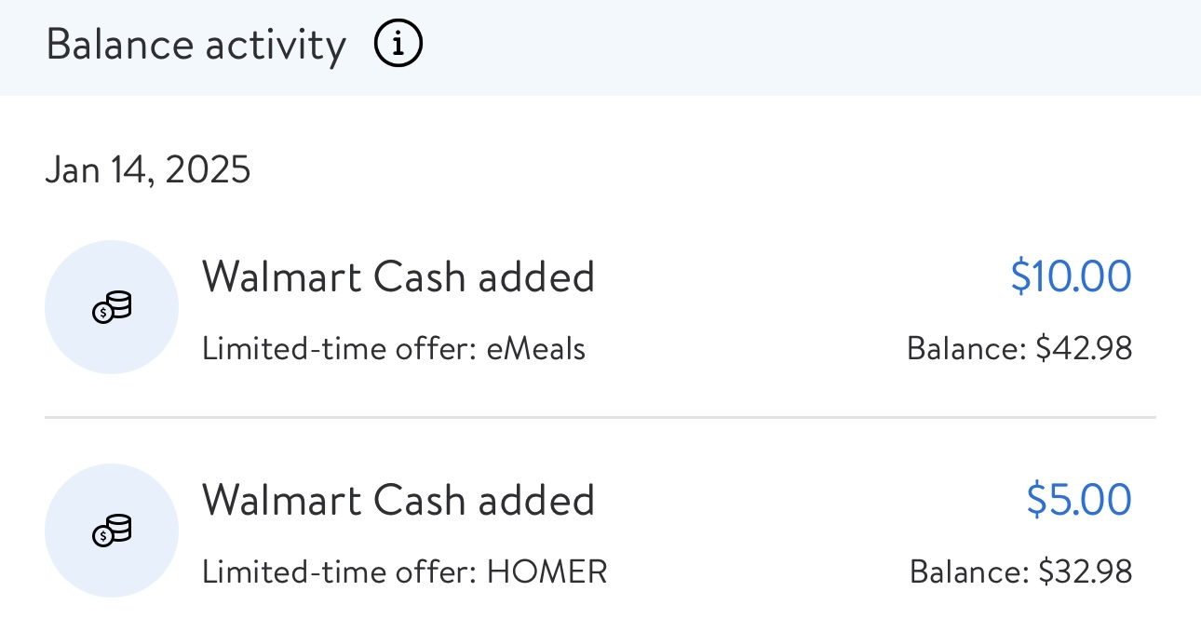Click the Balance: $32.98 text
The height and width of the screenshot is (632, 1201).
[x=1020, y=571]
